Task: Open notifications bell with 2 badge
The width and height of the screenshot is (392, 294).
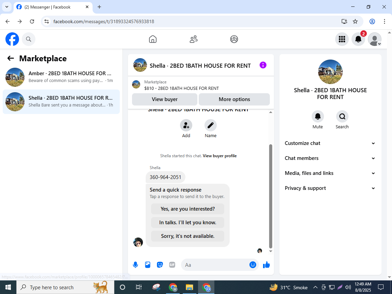Action: 358,39
